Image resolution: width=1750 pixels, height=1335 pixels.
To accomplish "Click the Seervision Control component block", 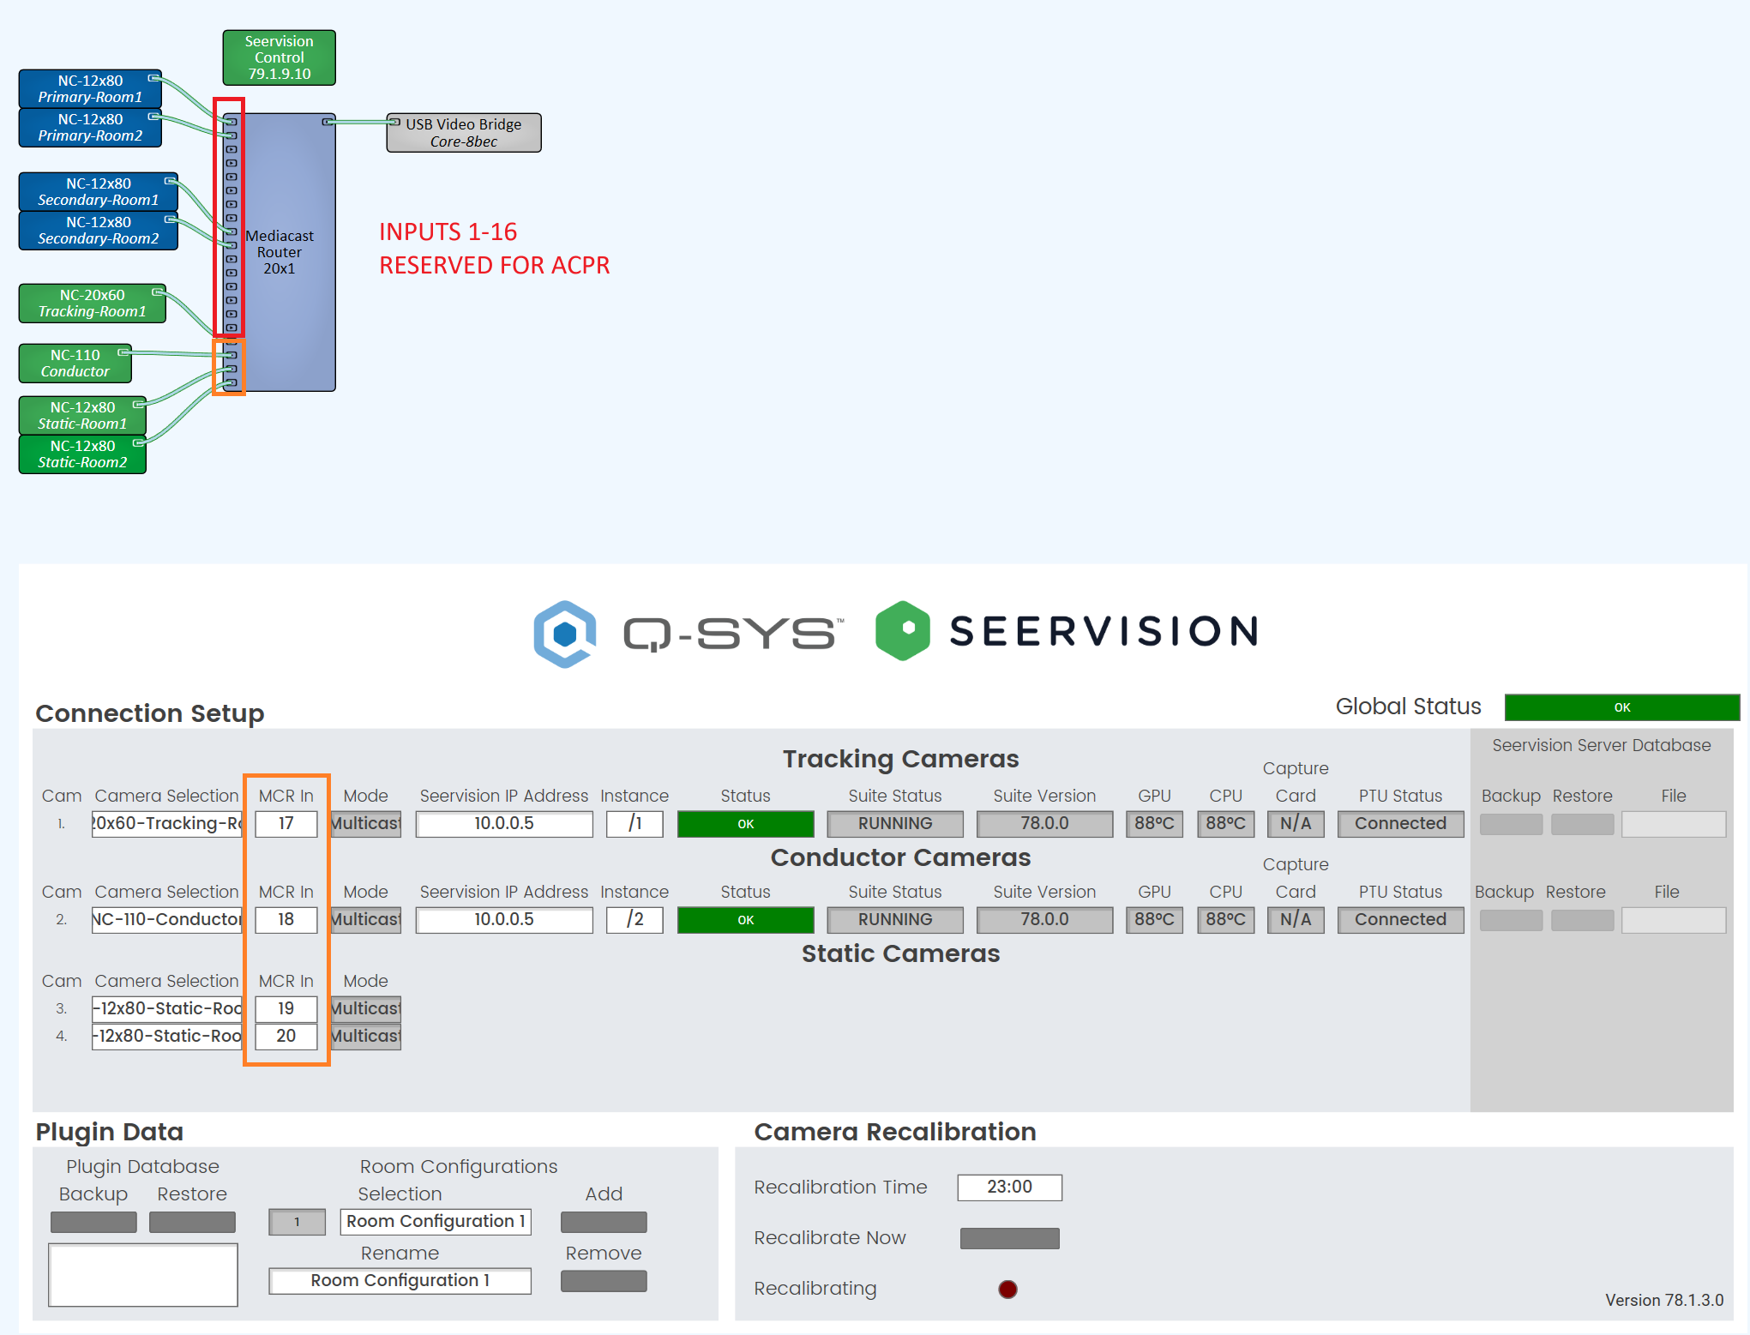I will pos(279,57).
